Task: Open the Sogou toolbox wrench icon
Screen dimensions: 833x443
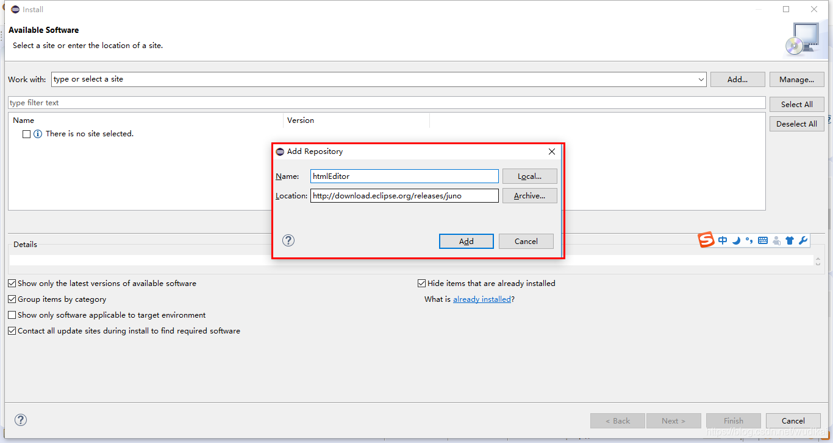Action: click(803, 240)
